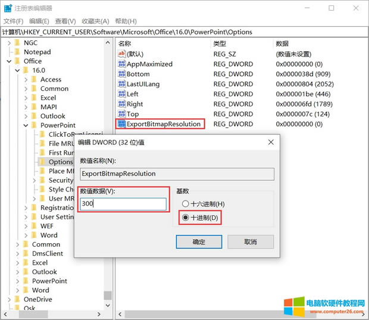Click the AppMaximized value icon
Image resolution: width=369 pixels, height=320 pixels.
(x=122, y=64)
